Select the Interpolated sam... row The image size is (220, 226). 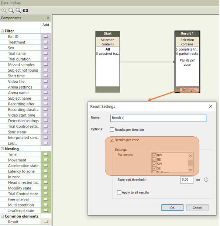pos(20,137)
